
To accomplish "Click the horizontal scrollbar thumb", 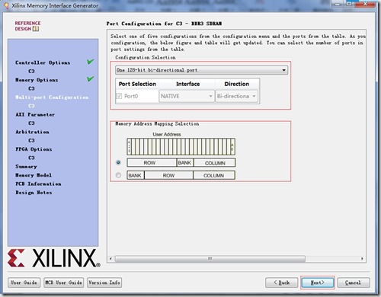I will (x=210, y=259).
